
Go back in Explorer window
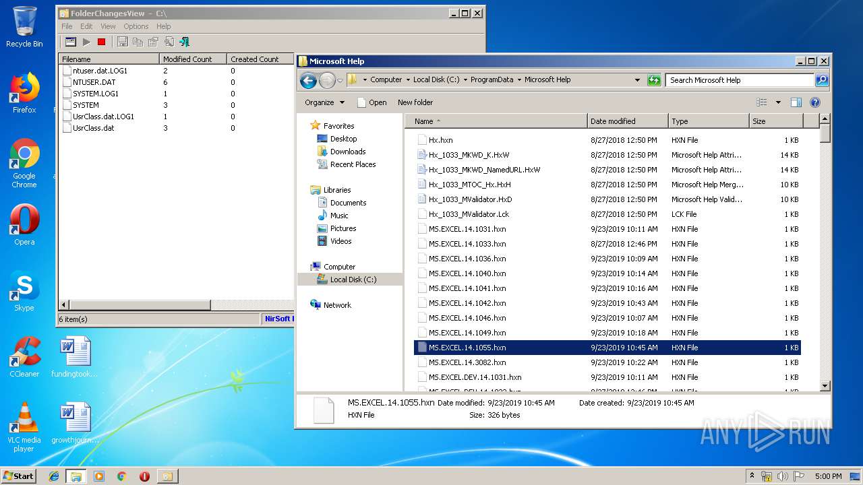(308, 80)
